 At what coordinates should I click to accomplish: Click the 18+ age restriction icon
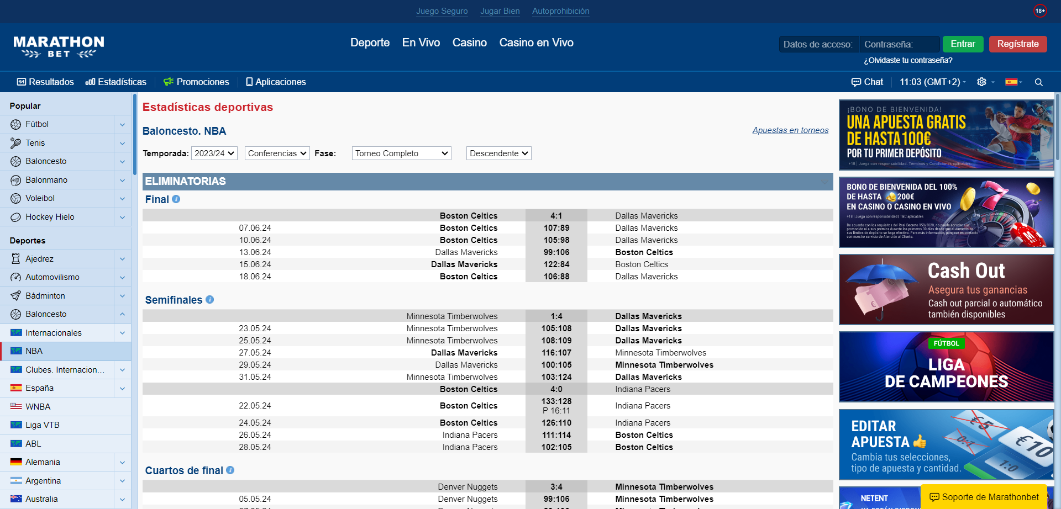coord(1040,11)
